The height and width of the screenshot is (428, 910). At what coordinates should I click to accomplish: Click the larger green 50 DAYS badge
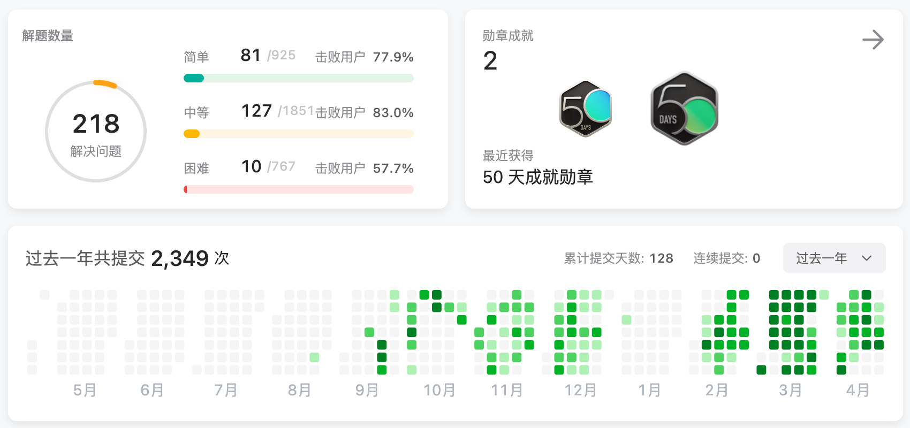684,109
